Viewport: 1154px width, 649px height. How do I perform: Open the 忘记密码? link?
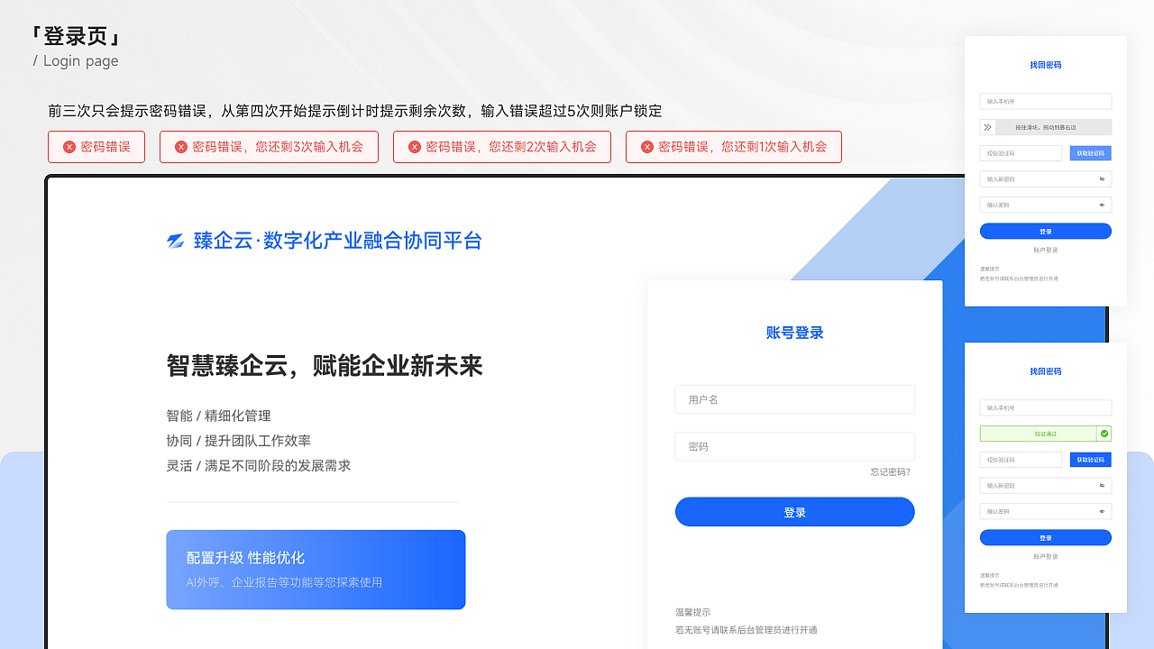(x=888, y=471)
